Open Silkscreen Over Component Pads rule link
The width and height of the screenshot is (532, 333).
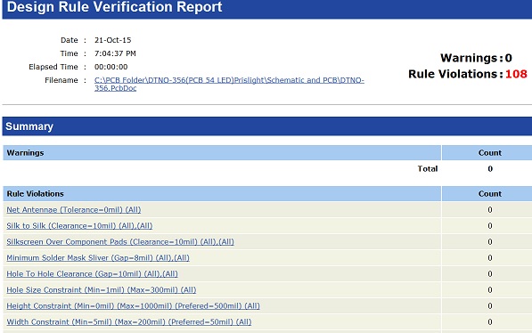(120, 242)
